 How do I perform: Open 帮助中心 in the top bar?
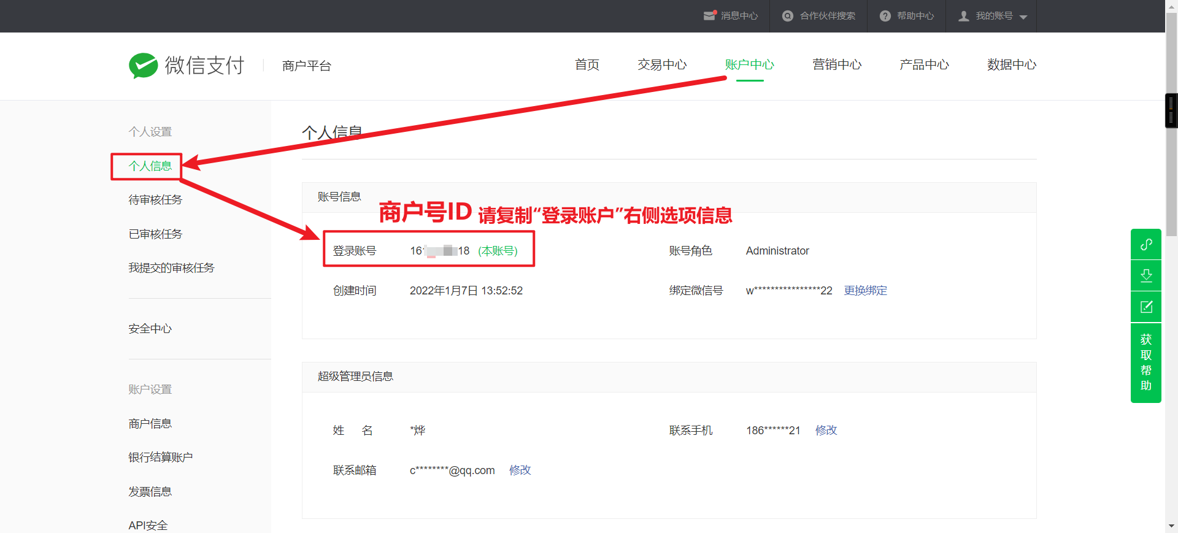[915, 16]
